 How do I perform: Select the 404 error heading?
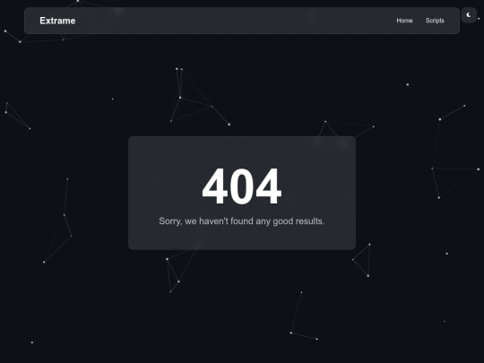(x=242, y=186)
